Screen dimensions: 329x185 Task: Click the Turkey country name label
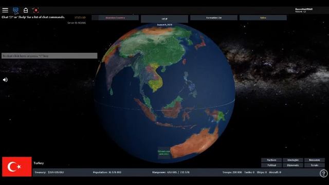(39, 163)
